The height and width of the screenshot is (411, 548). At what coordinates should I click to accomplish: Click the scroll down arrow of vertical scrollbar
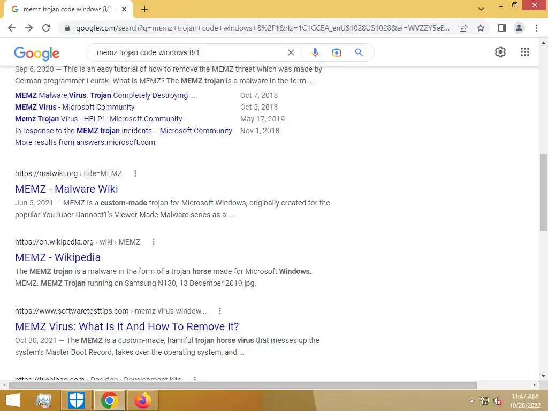tap(543, 376)
